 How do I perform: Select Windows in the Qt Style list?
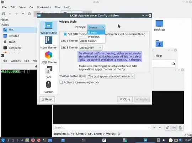coord(96,37)
